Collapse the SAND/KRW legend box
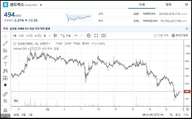 (15, 44)
